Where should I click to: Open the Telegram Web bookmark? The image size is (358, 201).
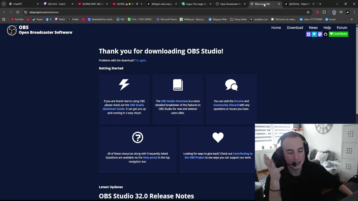click(x=217, y=19)
